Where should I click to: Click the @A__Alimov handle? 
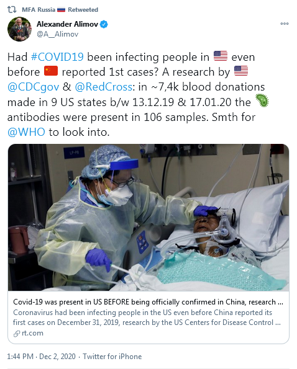pos(58,34)
